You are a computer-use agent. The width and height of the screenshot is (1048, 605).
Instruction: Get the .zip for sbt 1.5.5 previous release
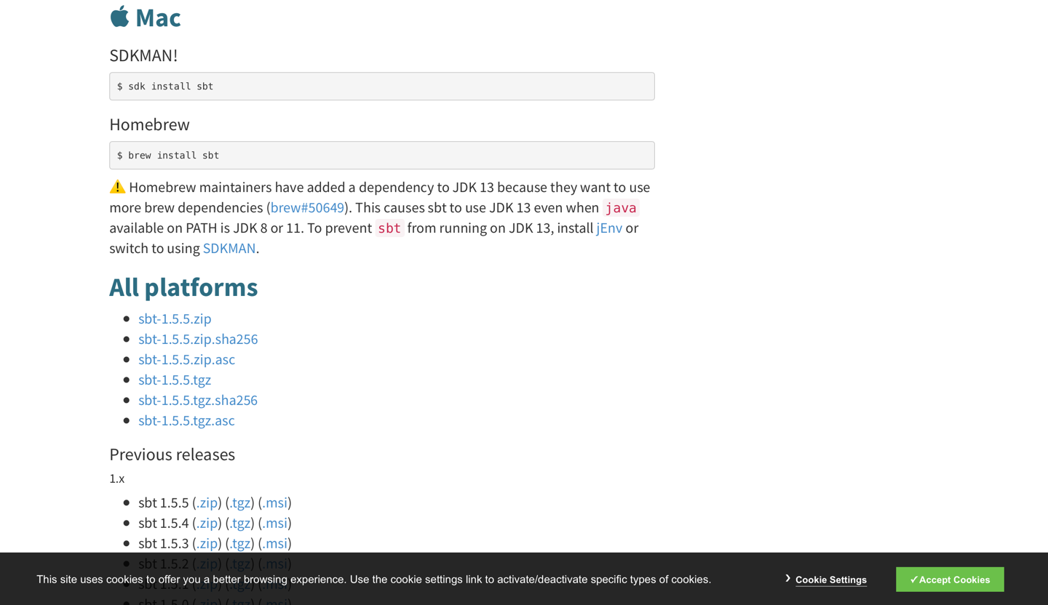(x=207, y=502)
